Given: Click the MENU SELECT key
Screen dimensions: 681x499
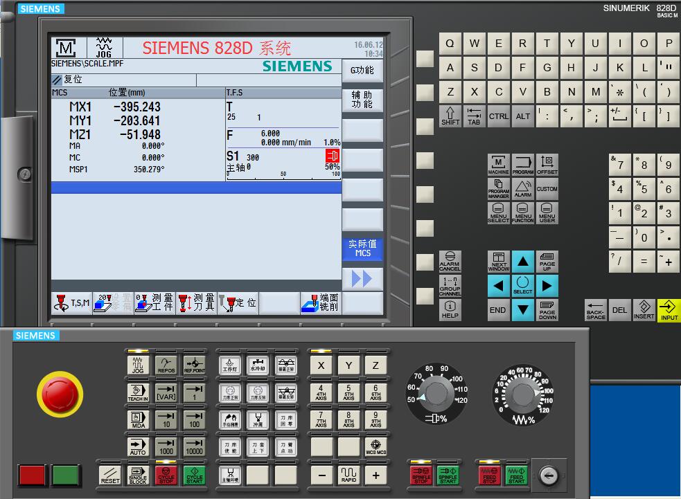Looking at the screenshot, I should pyautogui.click(x=498, y=213).
